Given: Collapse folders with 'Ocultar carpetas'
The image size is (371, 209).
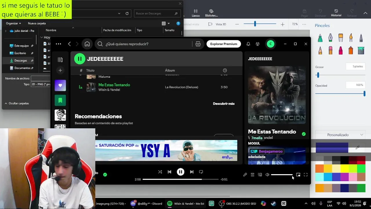Looking at the screenshot, I should 17,103.
